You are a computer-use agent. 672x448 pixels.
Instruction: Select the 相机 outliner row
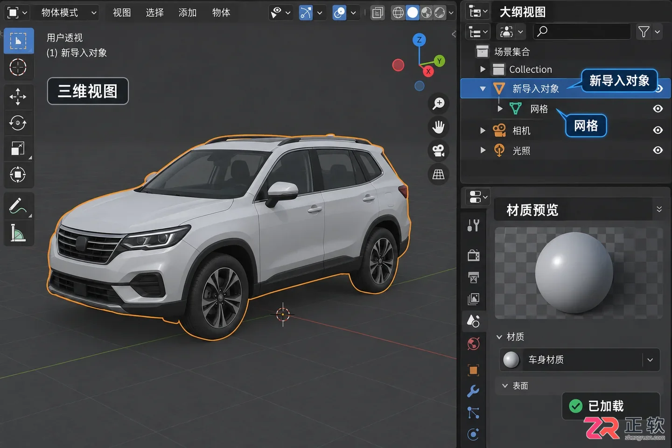click(x=566, y=130)
